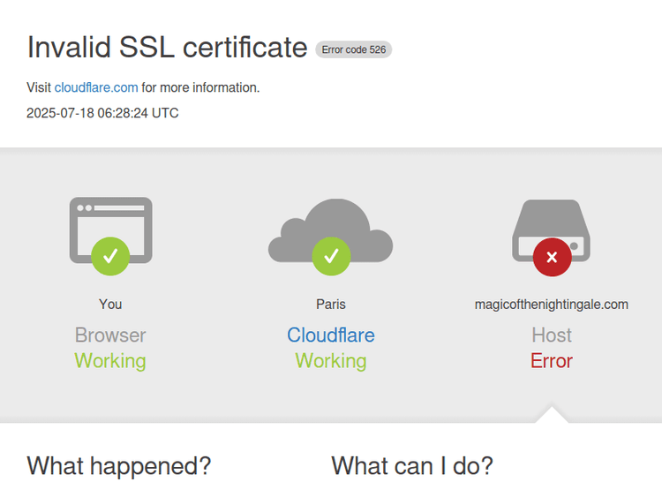Click the red Error status text
Screen dimensions: 662x497
(552, 361)
